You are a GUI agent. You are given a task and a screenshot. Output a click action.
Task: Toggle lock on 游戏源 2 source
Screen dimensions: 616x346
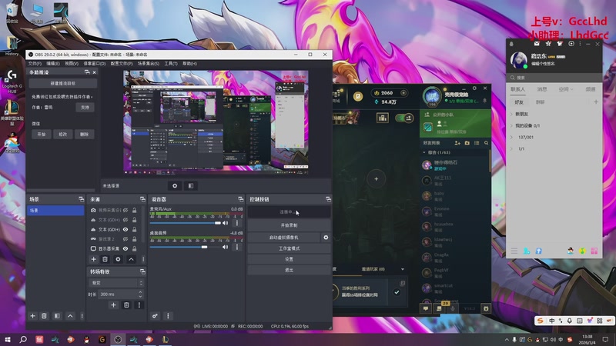134,239
